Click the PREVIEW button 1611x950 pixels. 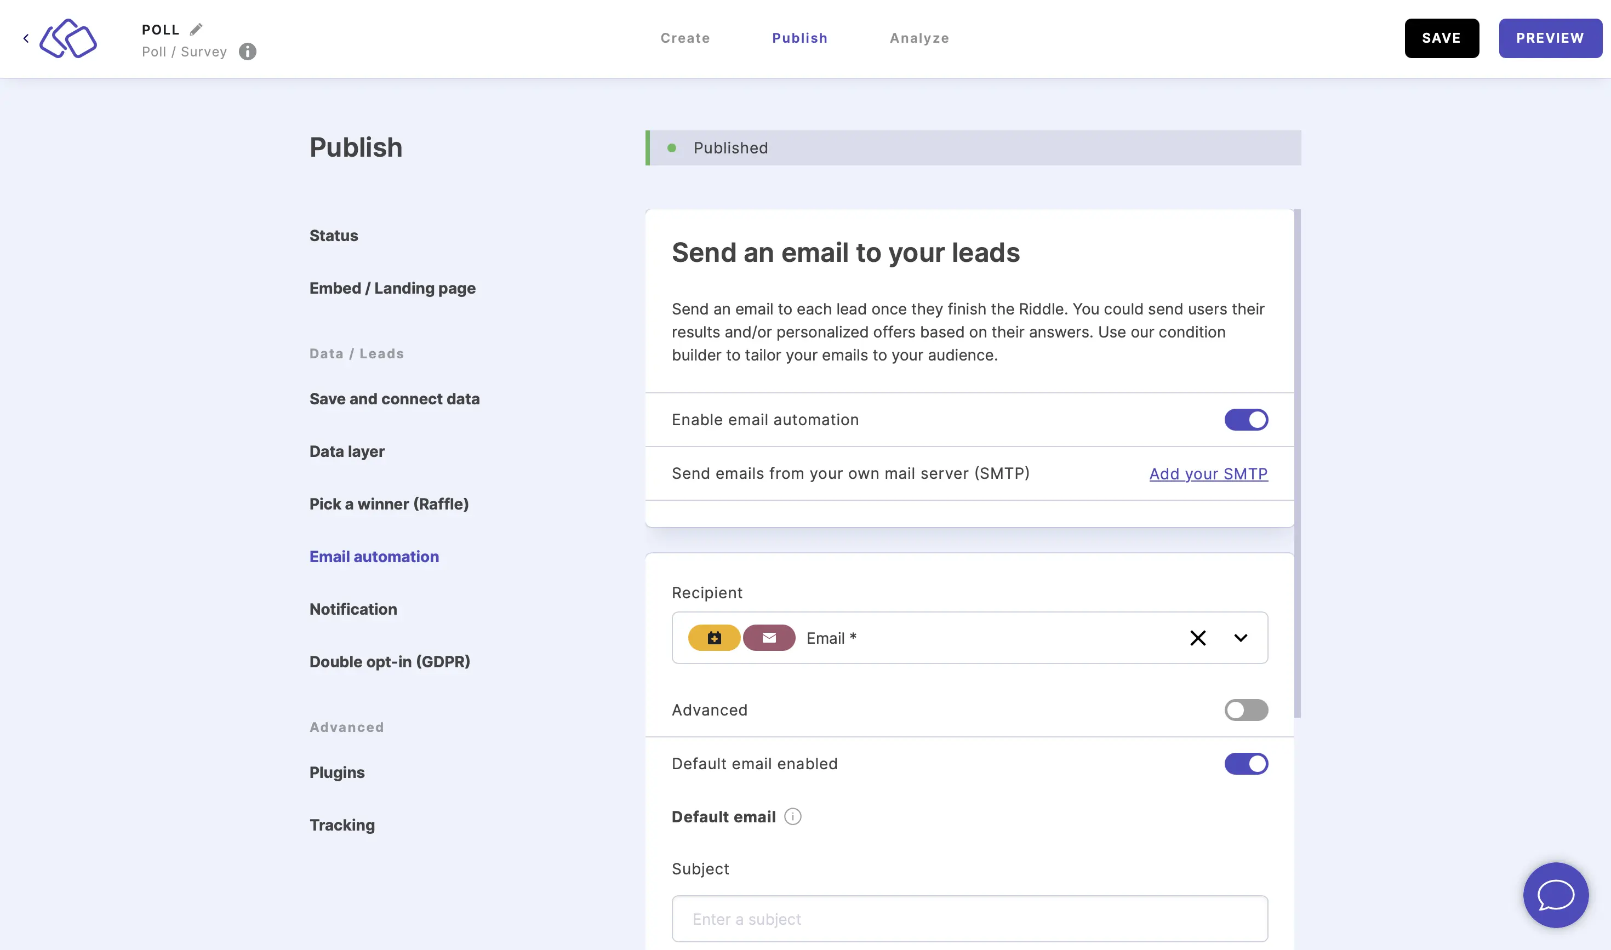1550,37
